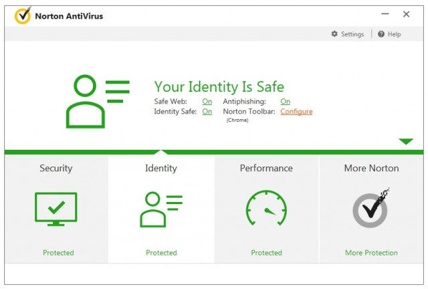428x289 pixels.
Task: Click the Security monitor checkmark icon
Action: coord(56,209)
